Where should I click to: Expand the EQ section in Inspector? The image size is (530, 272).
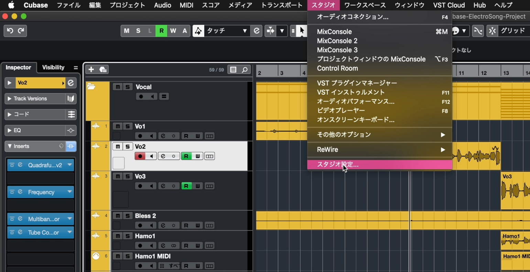click(10, 131)
